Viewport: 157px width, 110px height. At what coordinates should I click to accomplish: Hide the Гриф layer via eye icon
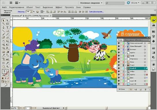[x=119, y=56]
